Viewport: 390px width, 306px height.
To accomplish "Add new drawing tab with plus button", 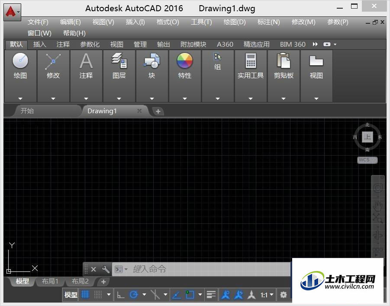I will coord(158,112).
